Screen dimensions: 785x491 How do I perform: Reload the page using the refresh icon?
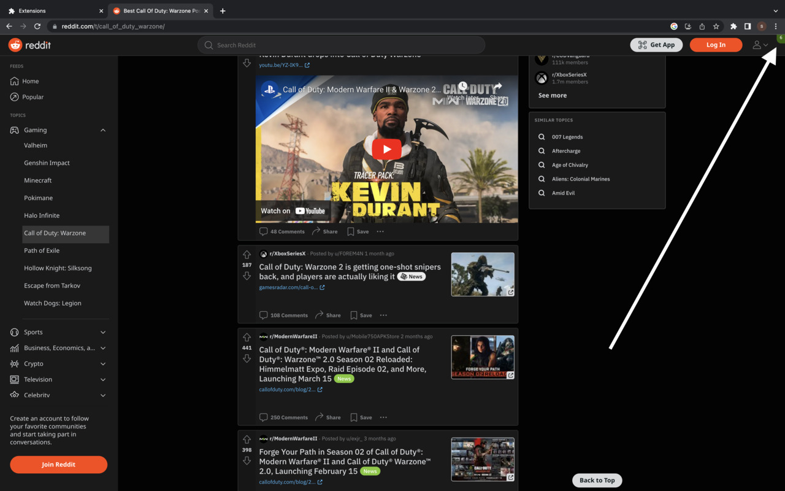[37, 26]
